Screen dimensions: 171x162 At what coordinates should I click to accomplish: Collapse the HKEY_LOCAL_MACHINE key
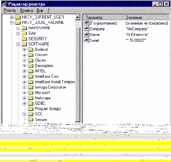(12, 22)
